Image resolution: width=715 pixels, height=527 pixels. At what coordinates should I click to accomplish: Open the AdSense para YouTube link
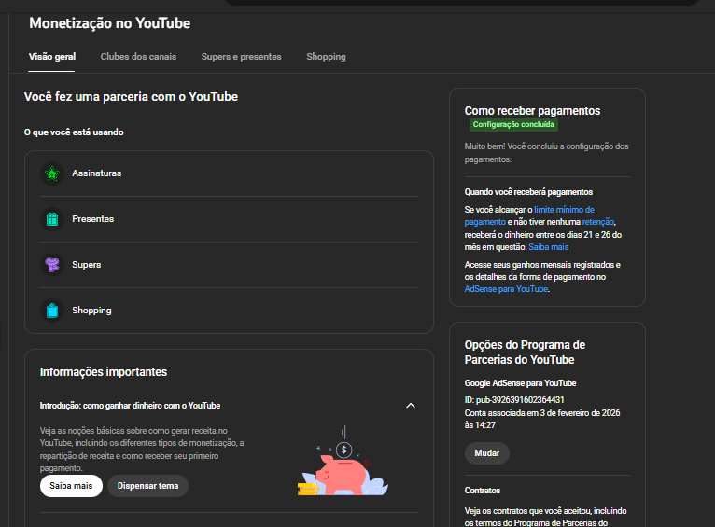(x=506, y=289)
